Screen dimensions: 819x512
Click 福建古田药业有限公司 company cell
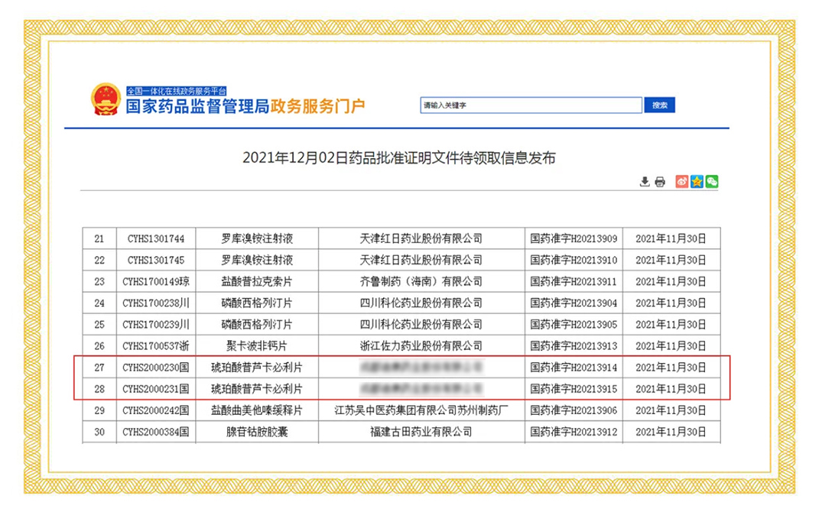421,432
